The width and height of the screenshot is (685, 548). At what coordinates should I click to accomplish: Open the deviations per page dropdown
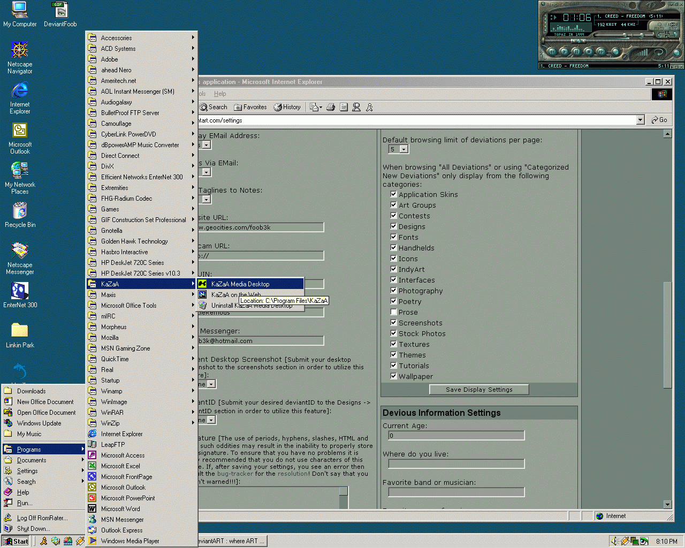404,149
